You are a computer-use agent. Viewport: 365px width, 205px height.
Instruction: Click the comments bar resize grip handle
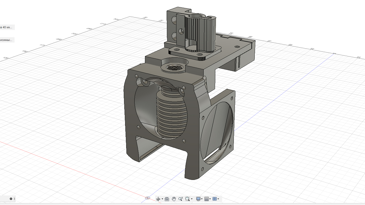14,199
